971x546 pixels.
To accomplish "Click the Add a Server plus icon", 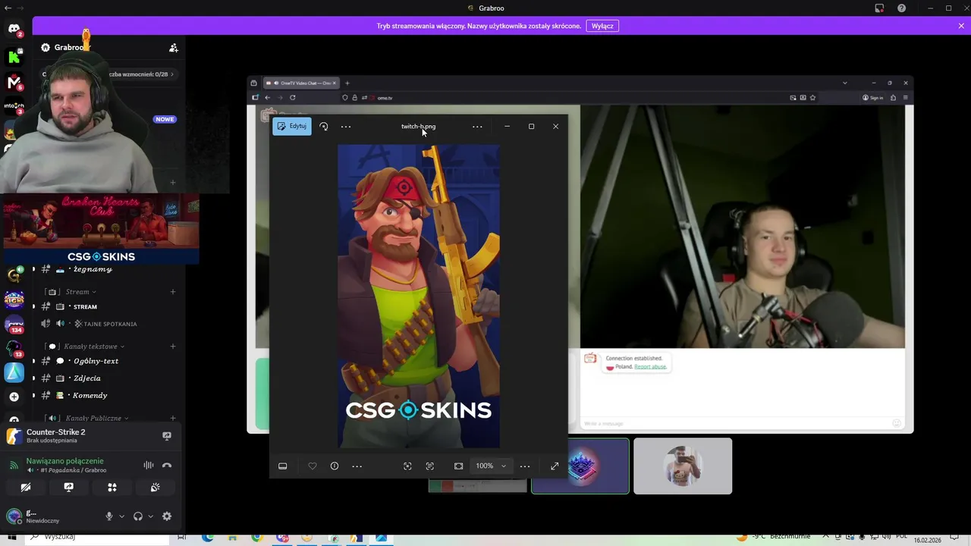I will point(14,397).
